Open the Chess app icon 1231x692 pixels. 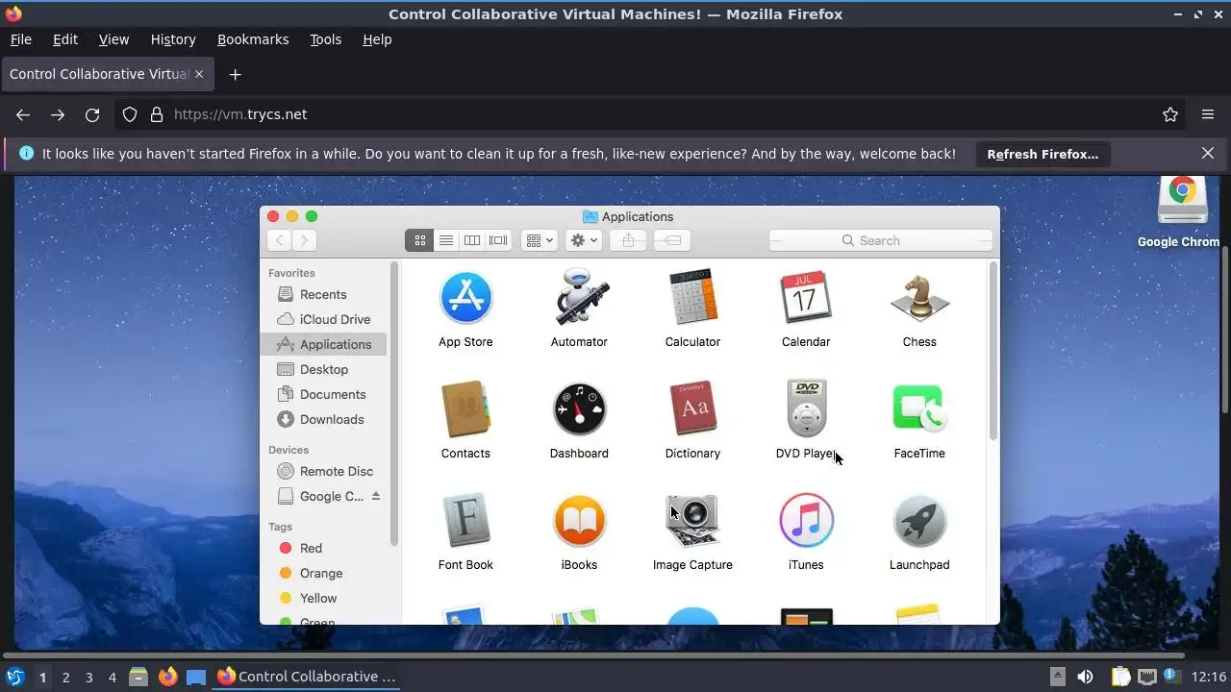pos(919,298)
